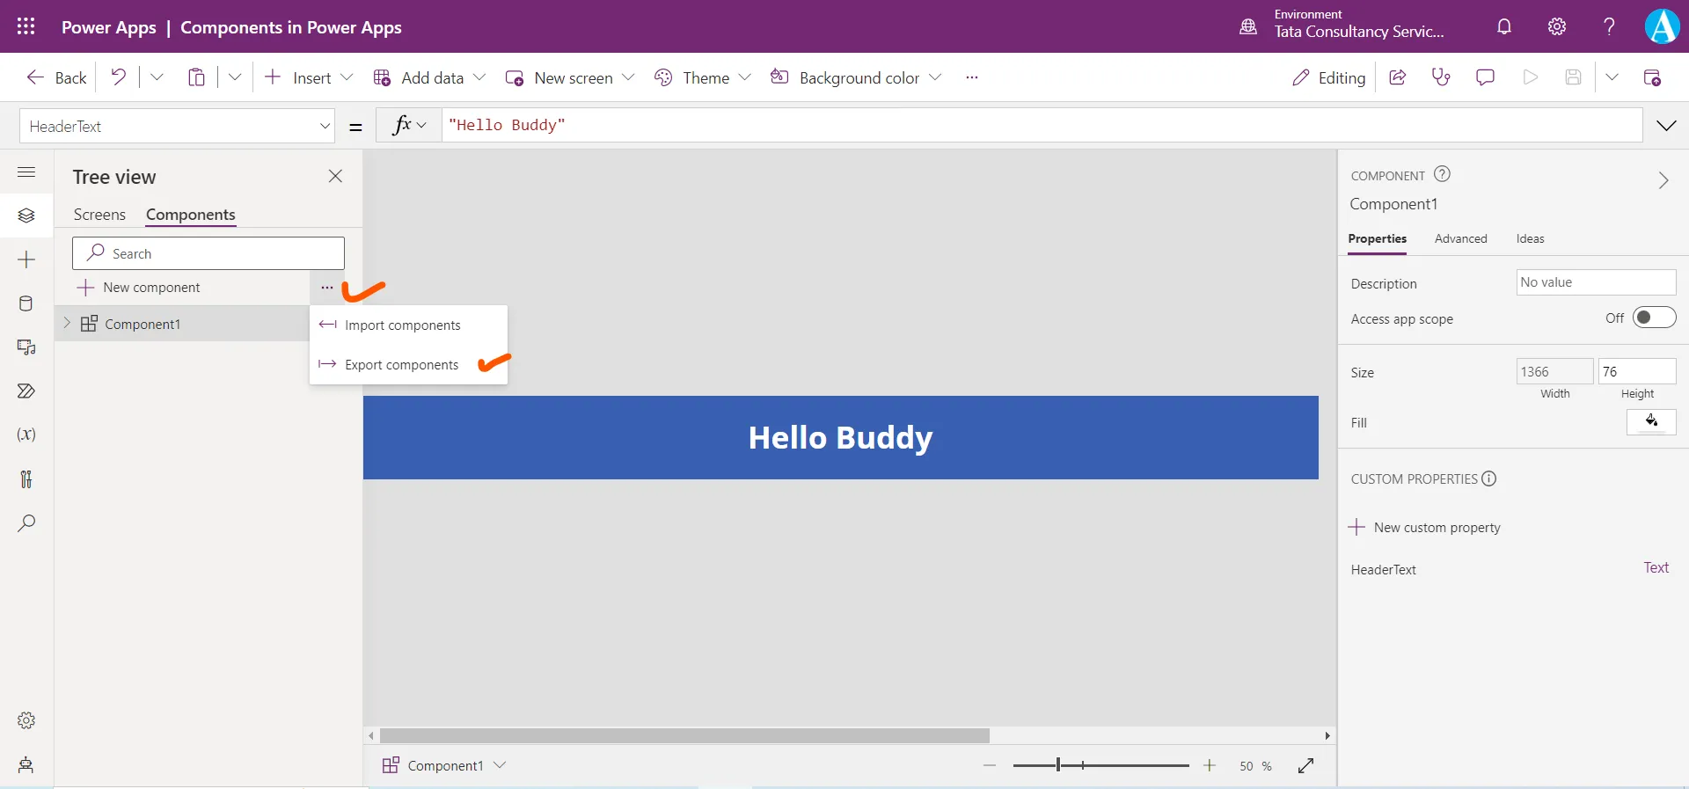Select Export components menu item
Image resolution: width=1689 pixels, height=789 pixels.
[x=401, y=365]
